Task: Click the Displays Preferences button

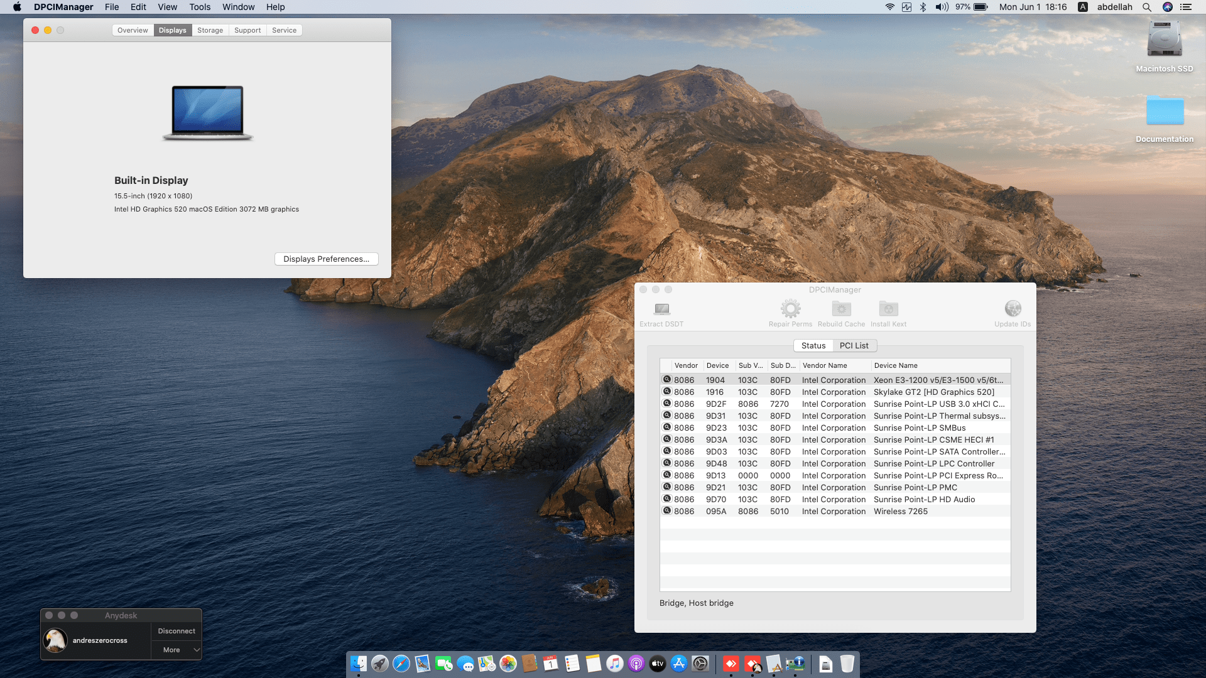Action: tap(326, 259)
